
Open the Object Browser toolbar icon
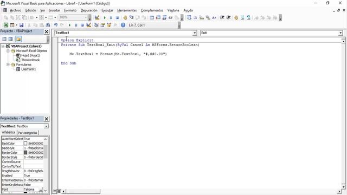point(109,25)
